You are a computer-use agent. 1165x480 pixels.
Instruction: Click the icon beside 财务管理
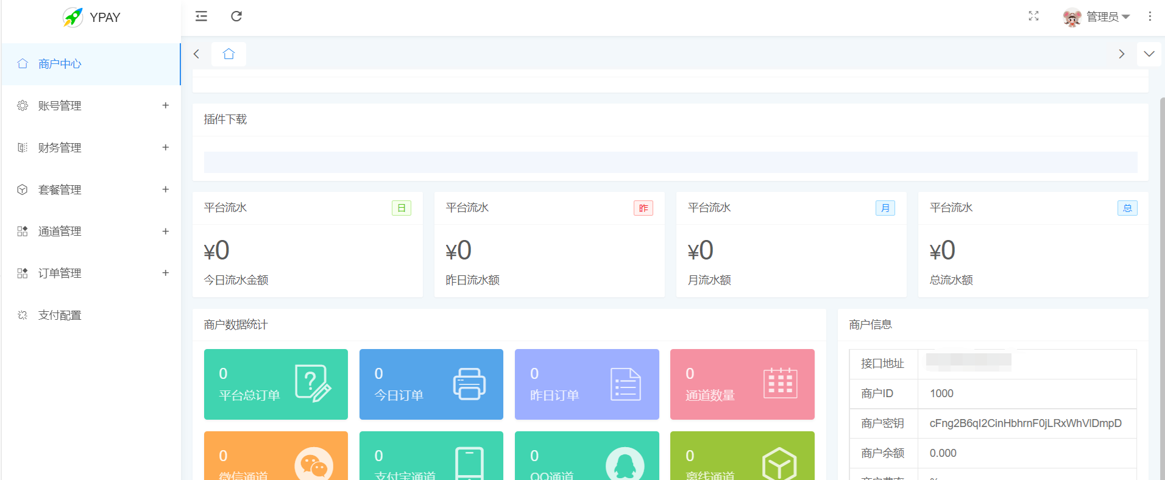[23, 148]
